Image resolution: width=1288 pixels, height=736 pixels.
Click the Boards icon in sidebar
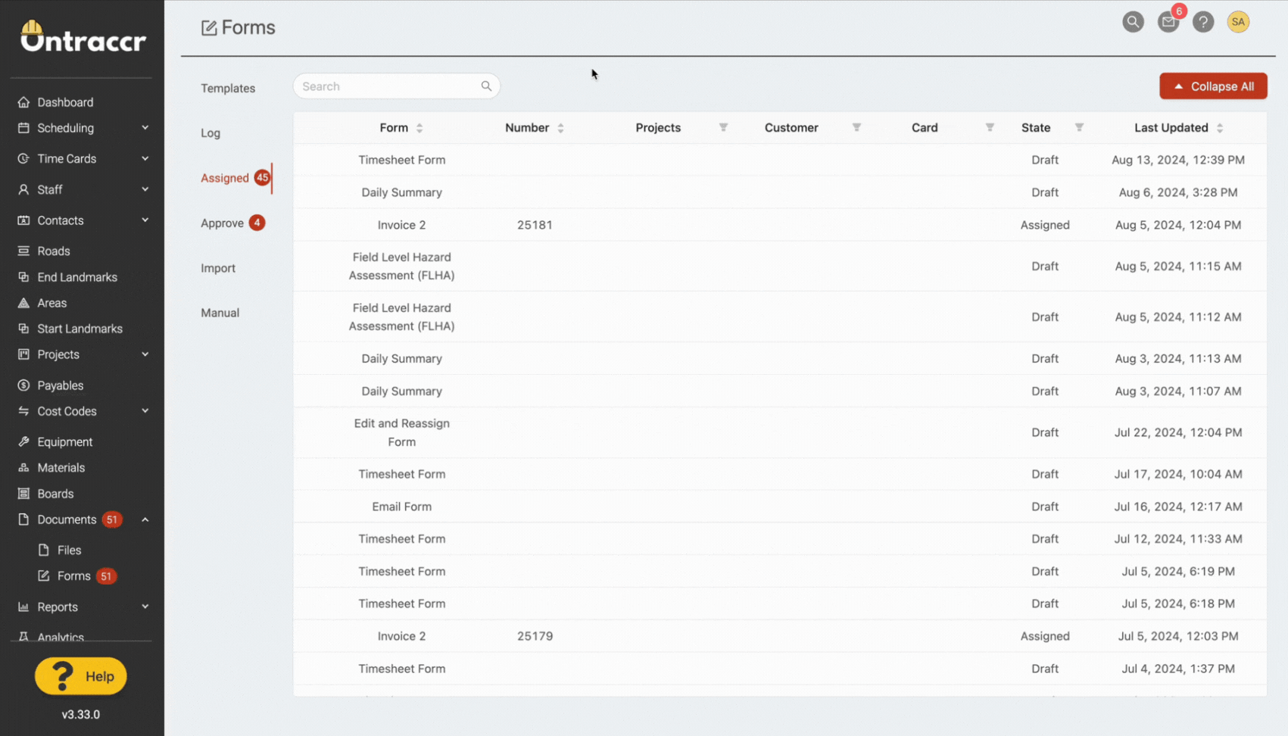pyautogui.click(x=23, y=494)
